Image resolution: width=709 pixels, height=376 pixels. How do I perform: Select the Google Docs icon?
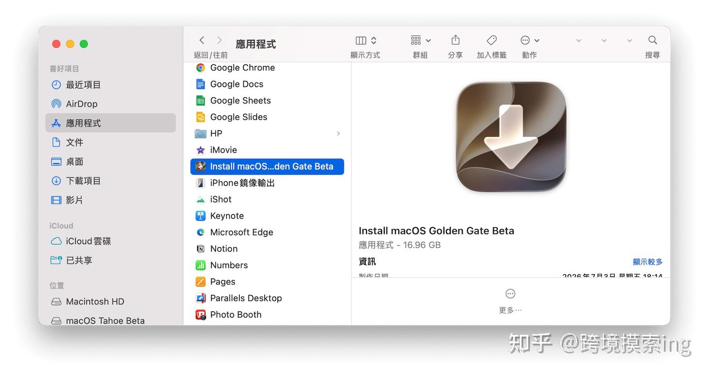pyautogui.click(x=200, y=84)
